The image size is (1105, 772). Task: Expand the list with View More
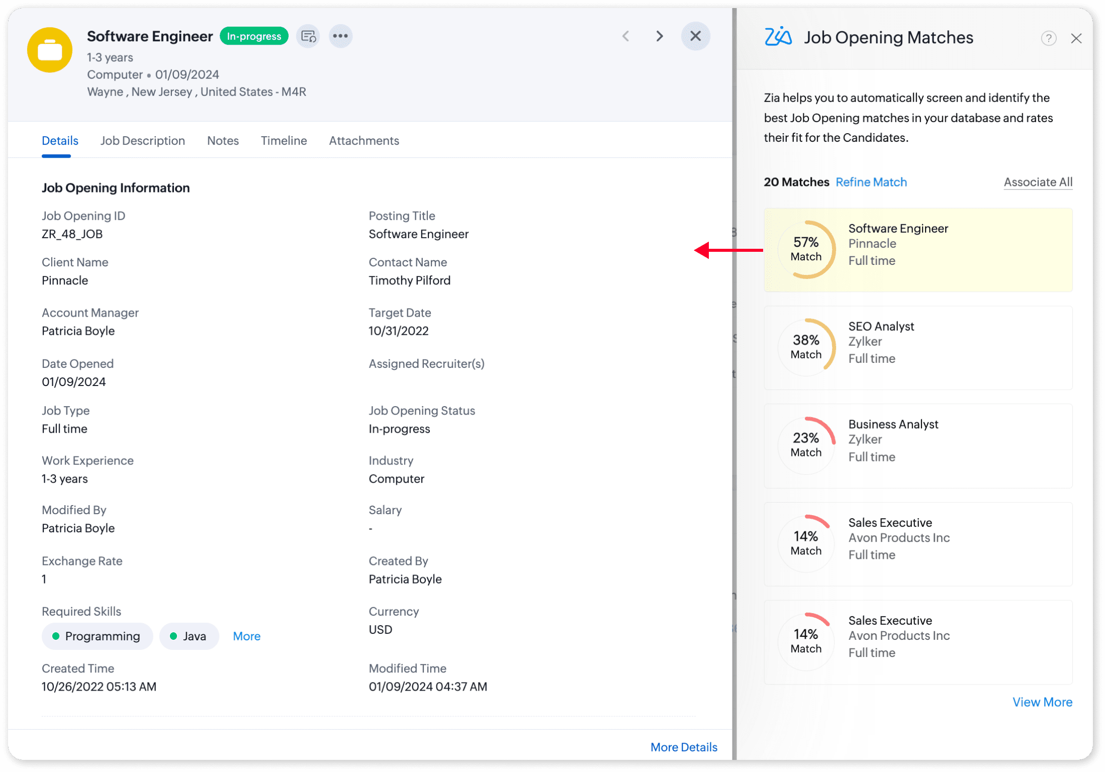(1042, 702)
